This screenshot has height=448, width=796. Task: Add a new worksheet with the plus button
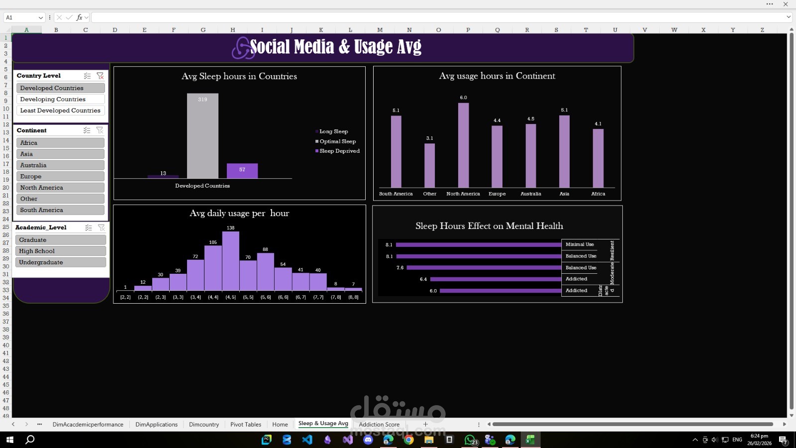pyautogui.click(x=425, y=424)
